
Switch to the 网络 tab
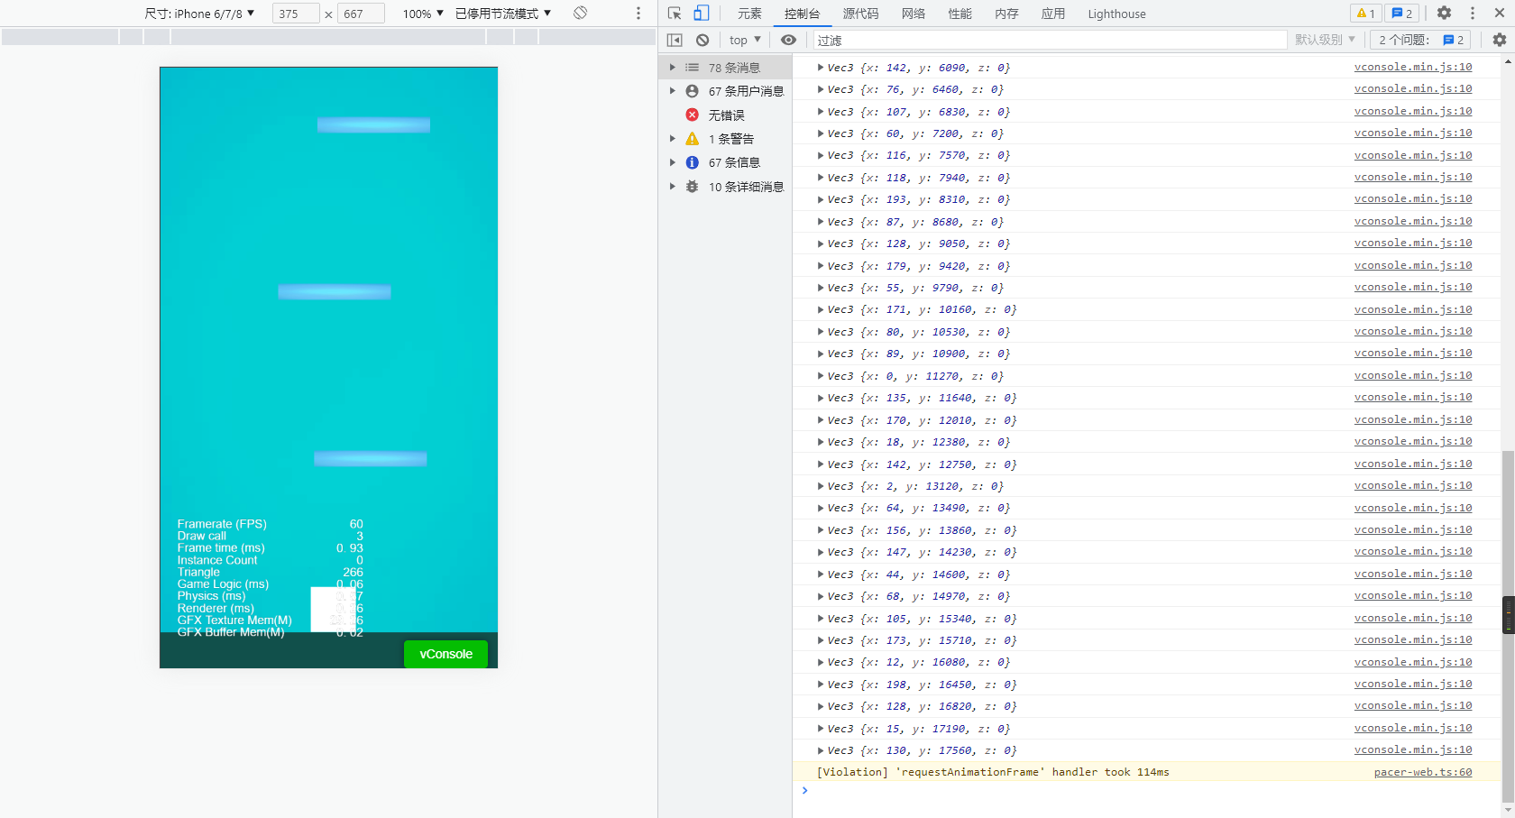tap(914, 14)
